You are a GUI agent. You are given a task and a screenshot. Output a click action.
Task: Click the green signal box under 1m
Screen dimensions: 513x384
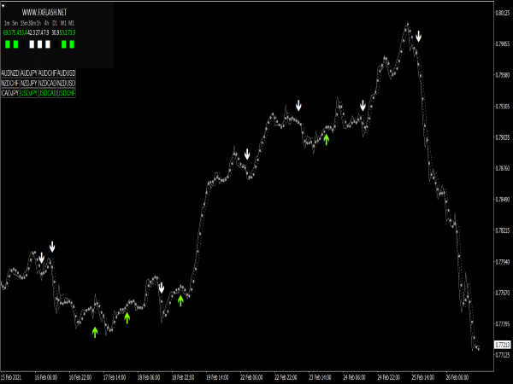pyautogui.click(x=8, y=44)
